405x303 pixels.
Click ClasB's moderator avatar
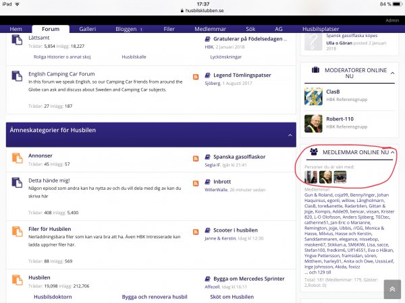click(313, 96)
